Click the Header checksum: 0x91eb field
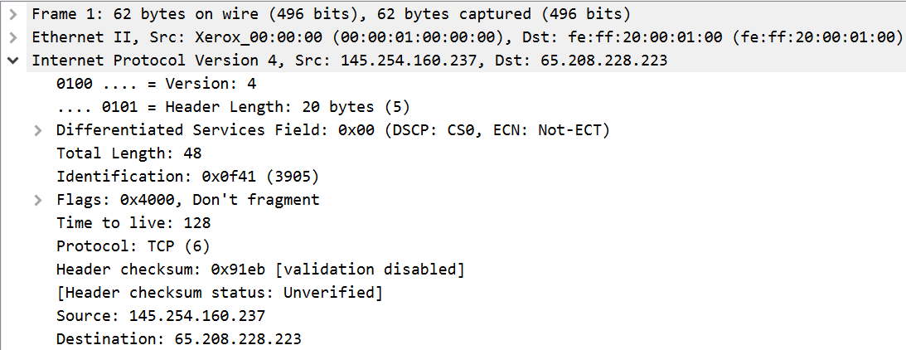 click(x=259, y=270)
